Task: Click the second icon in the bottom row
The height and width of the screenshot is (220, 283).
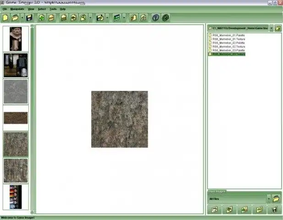Action: click(x=229, y=209)
